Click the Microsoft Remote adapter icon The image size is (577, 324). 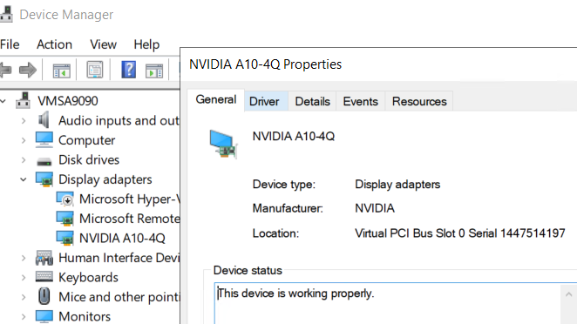[x=64, y=218]
